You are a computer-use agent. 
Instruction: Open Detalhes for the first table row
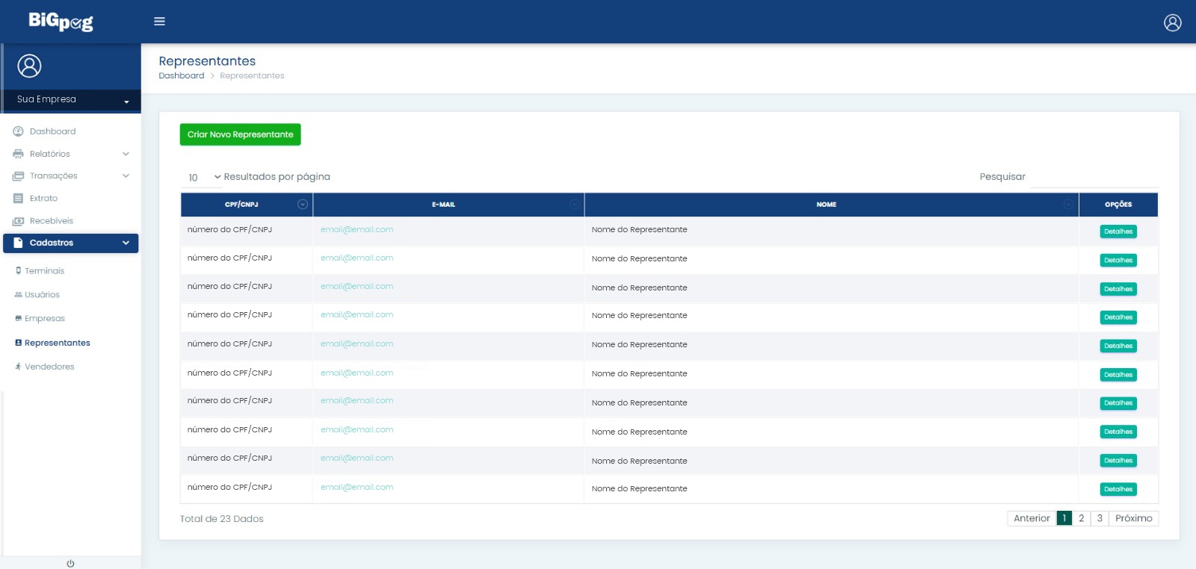click(1118, 231)
